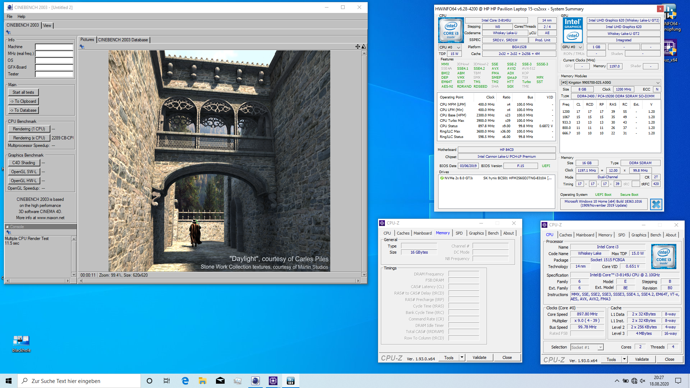The width and height of the screenshot is (690, 388).
Task: Click the Console panel pin icon
Action: (x=9, y=232)
